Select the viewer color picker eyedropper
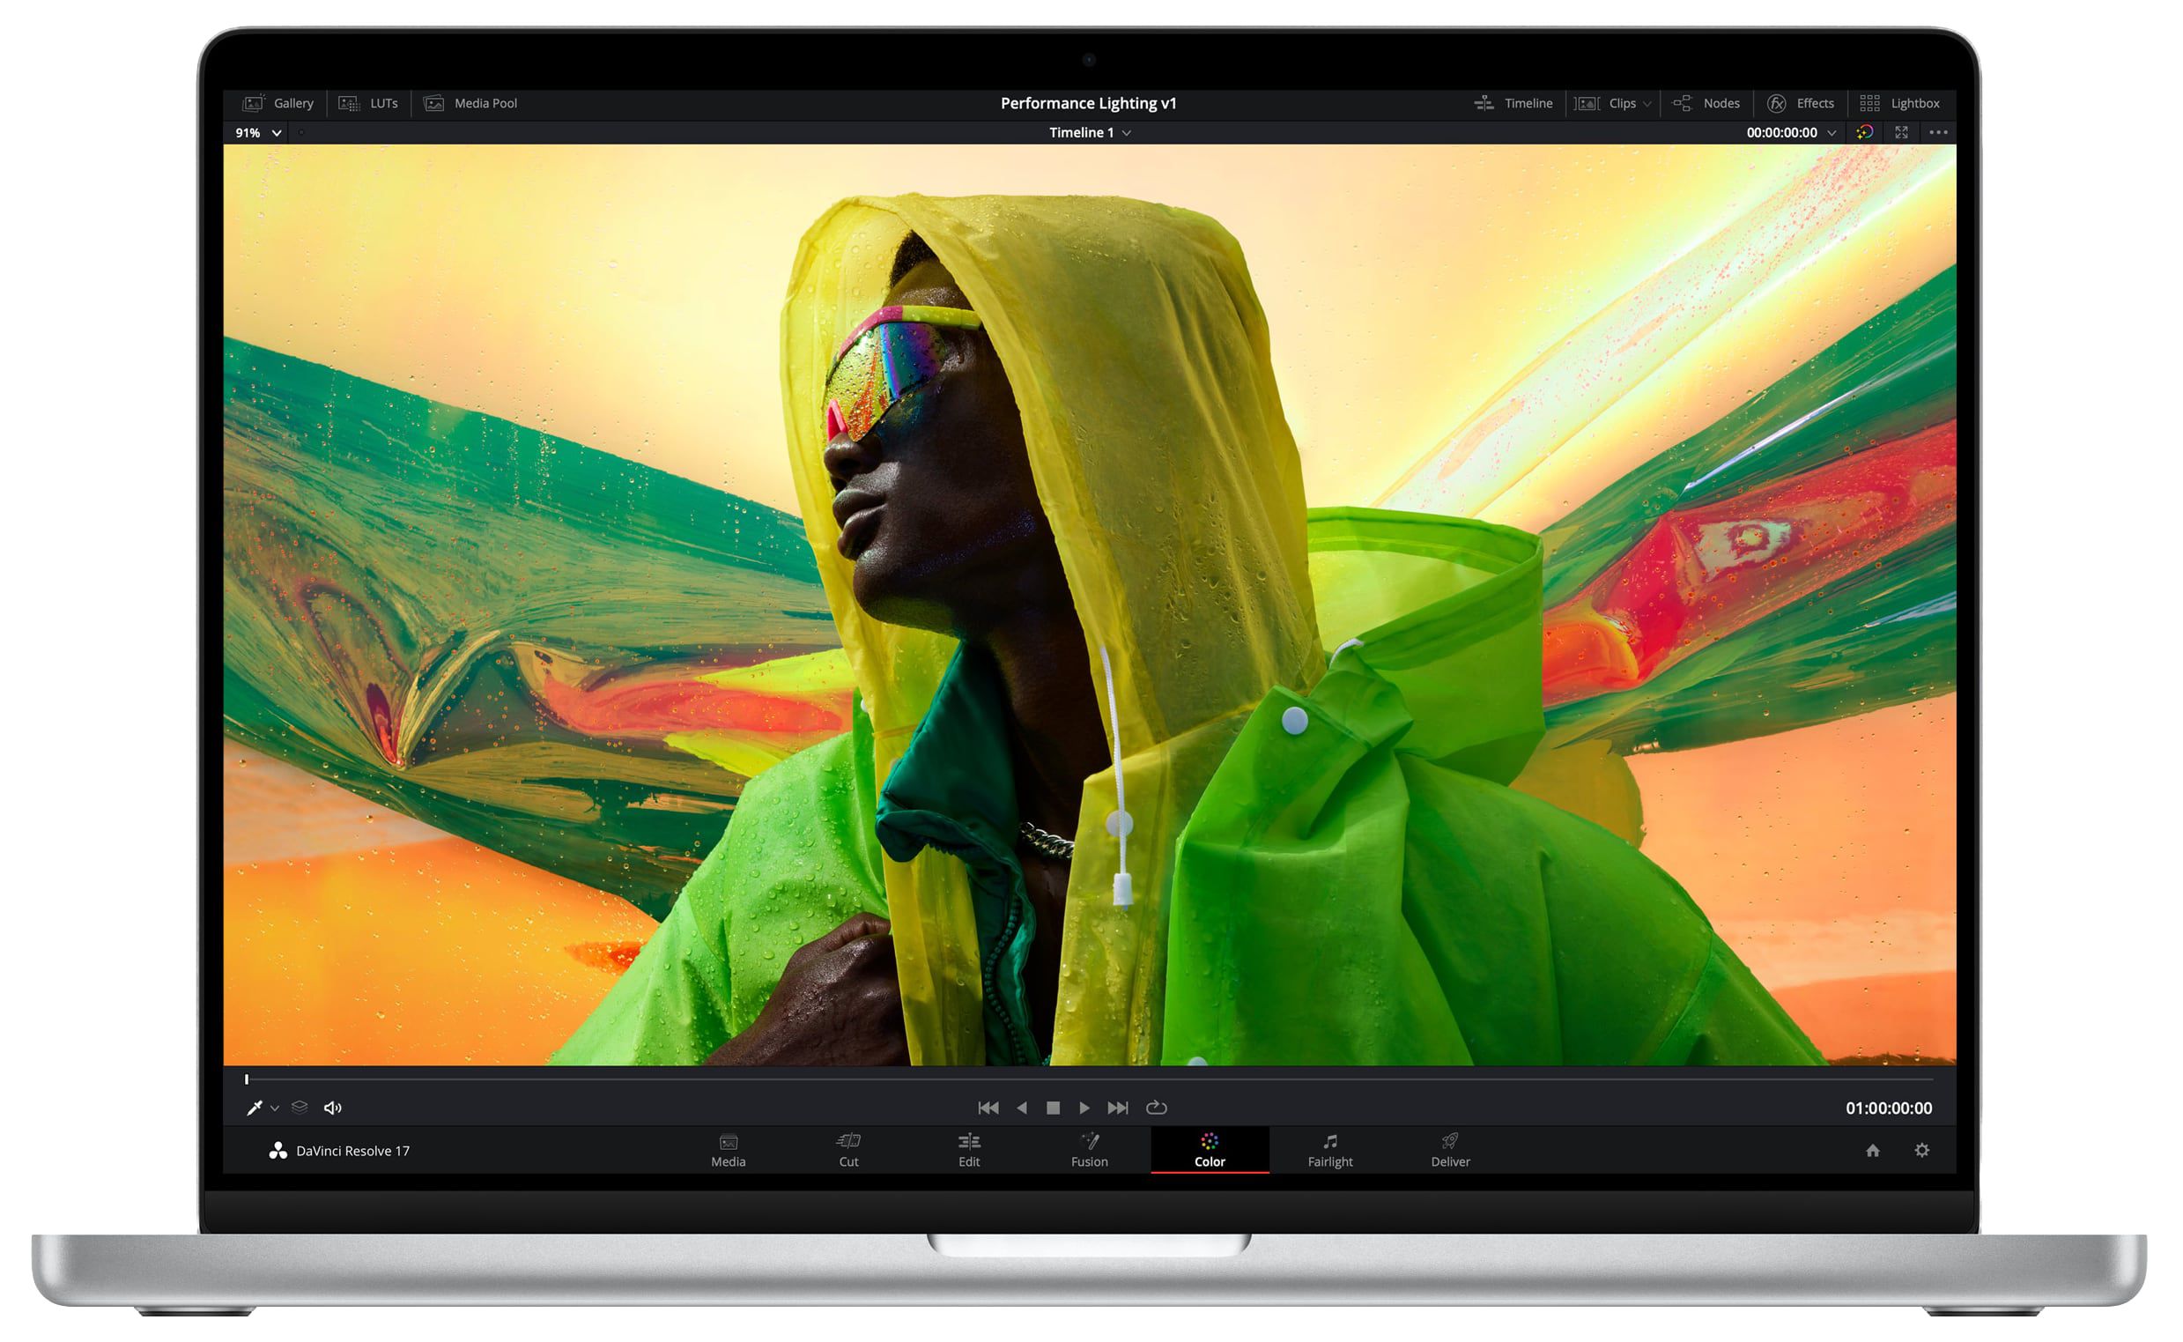The image size is (2183, 1342). [254, 1108]
